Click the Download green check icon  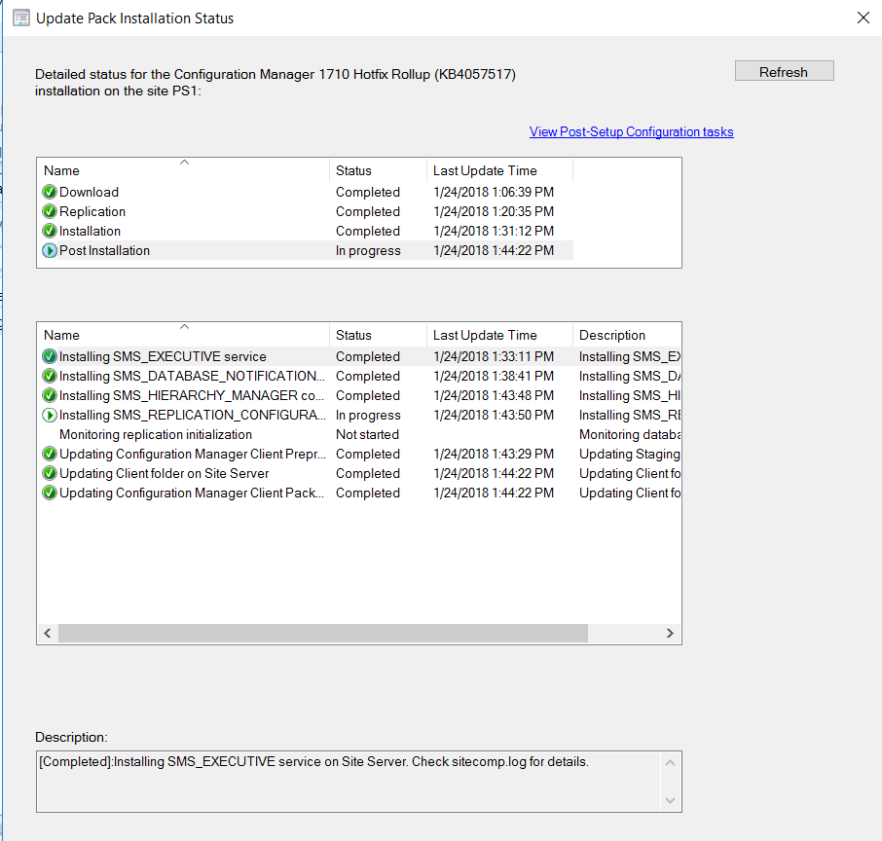(x=50, y=192)
